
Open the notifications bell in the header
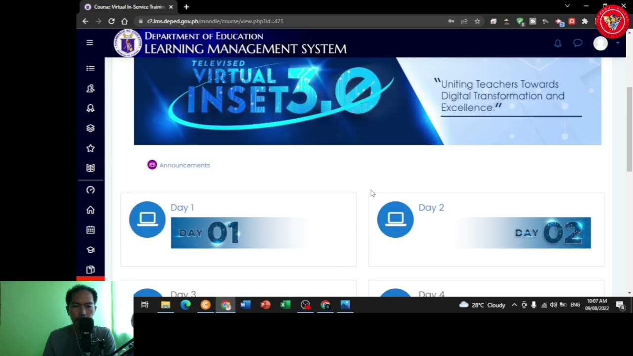coord(557,44)
